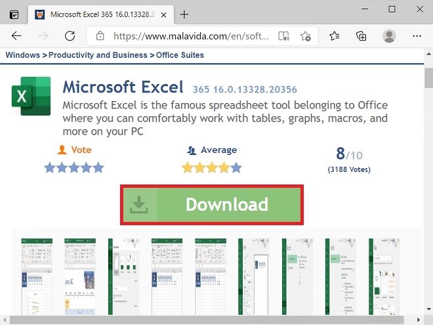Click the Average users icon
Image resolution: width=433 pixels, height=325 pixels.
192,150
